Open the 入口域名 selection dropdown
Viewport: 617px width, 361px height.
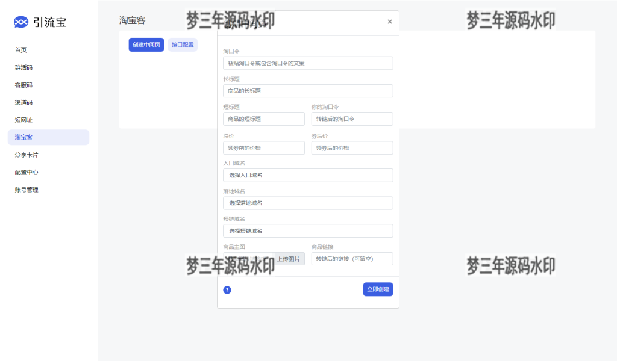(x=307, y=175)
